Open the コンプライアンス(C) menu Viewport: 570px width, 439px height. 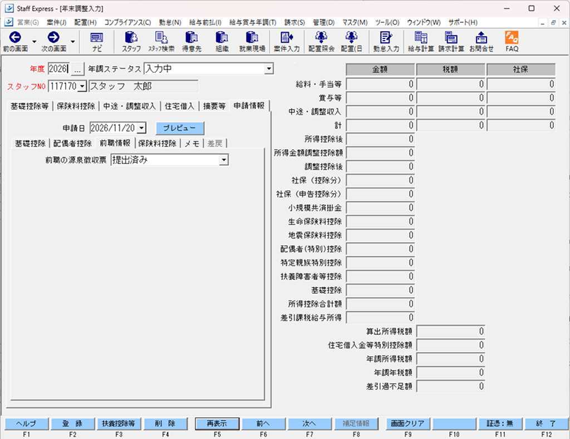click(127, 22)
